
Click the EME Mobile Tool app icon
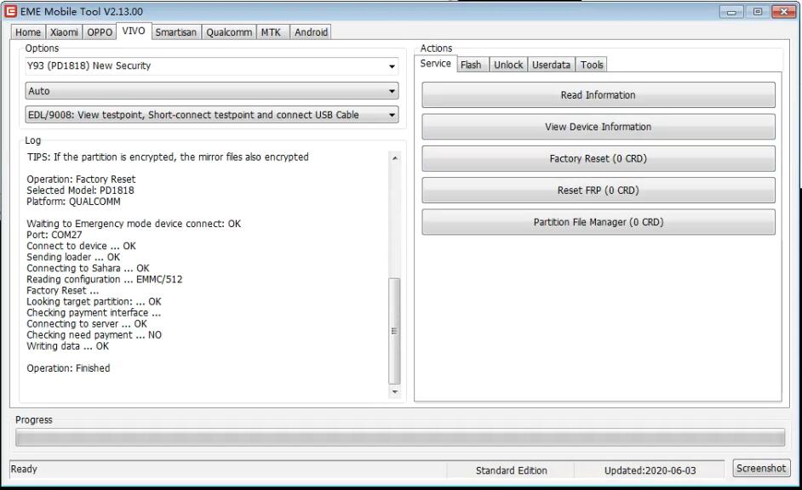coord(10,11)
